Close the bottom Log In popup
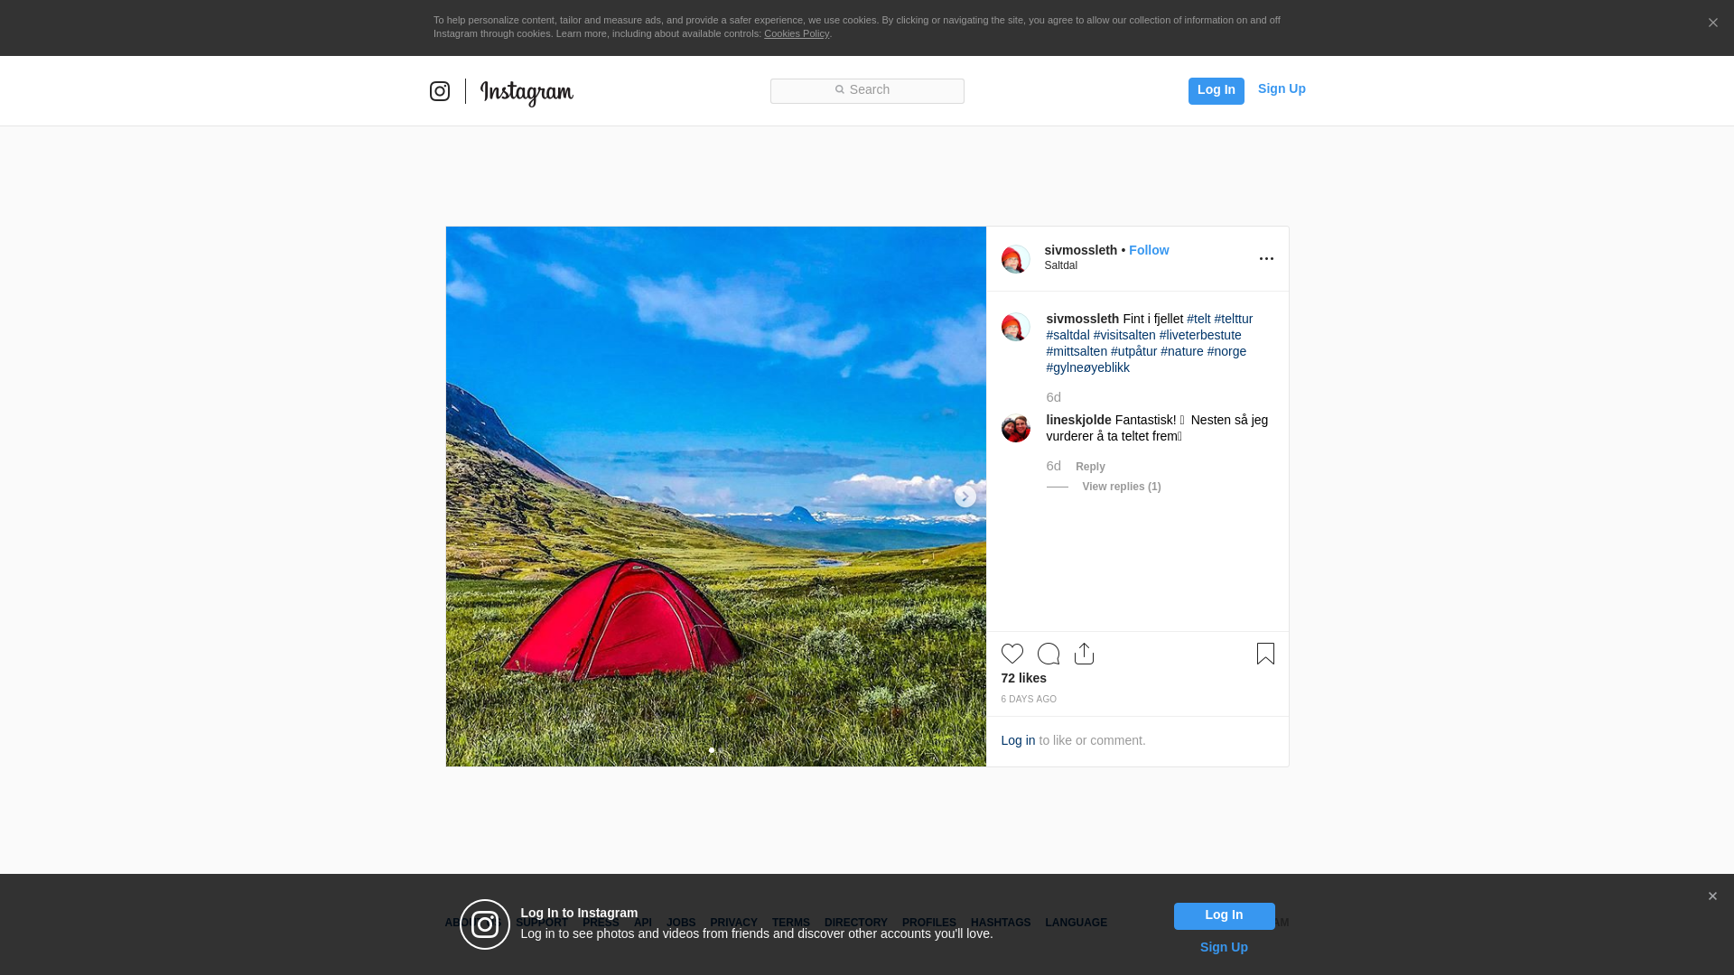The width and height of the screenshot is (1734, 975). point(1712,896)
